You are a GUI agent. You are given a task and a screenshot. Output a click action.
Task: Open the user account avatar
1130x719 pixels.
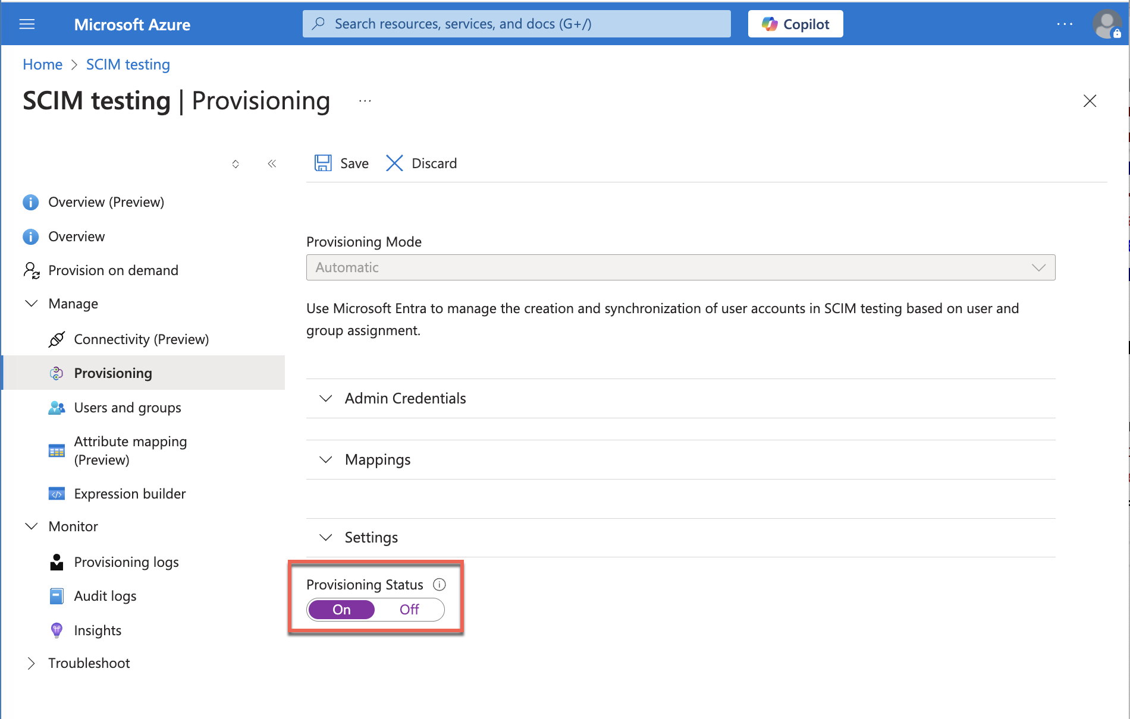1106,24
